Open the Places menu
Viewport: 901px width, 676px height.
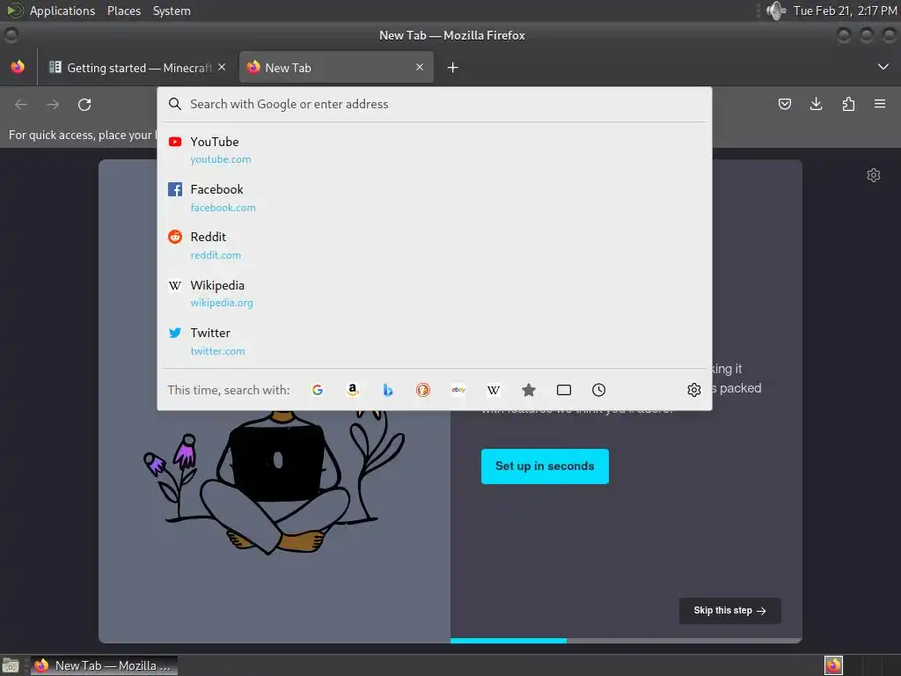coord(124,11)
